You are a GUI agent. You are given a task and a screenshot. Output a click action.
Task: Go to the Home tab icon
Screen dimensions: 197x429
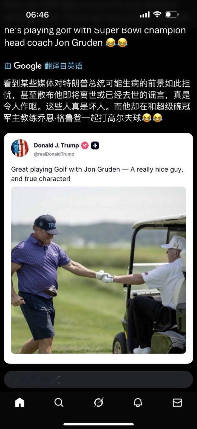pyautogui.click(x=20, y=403)
